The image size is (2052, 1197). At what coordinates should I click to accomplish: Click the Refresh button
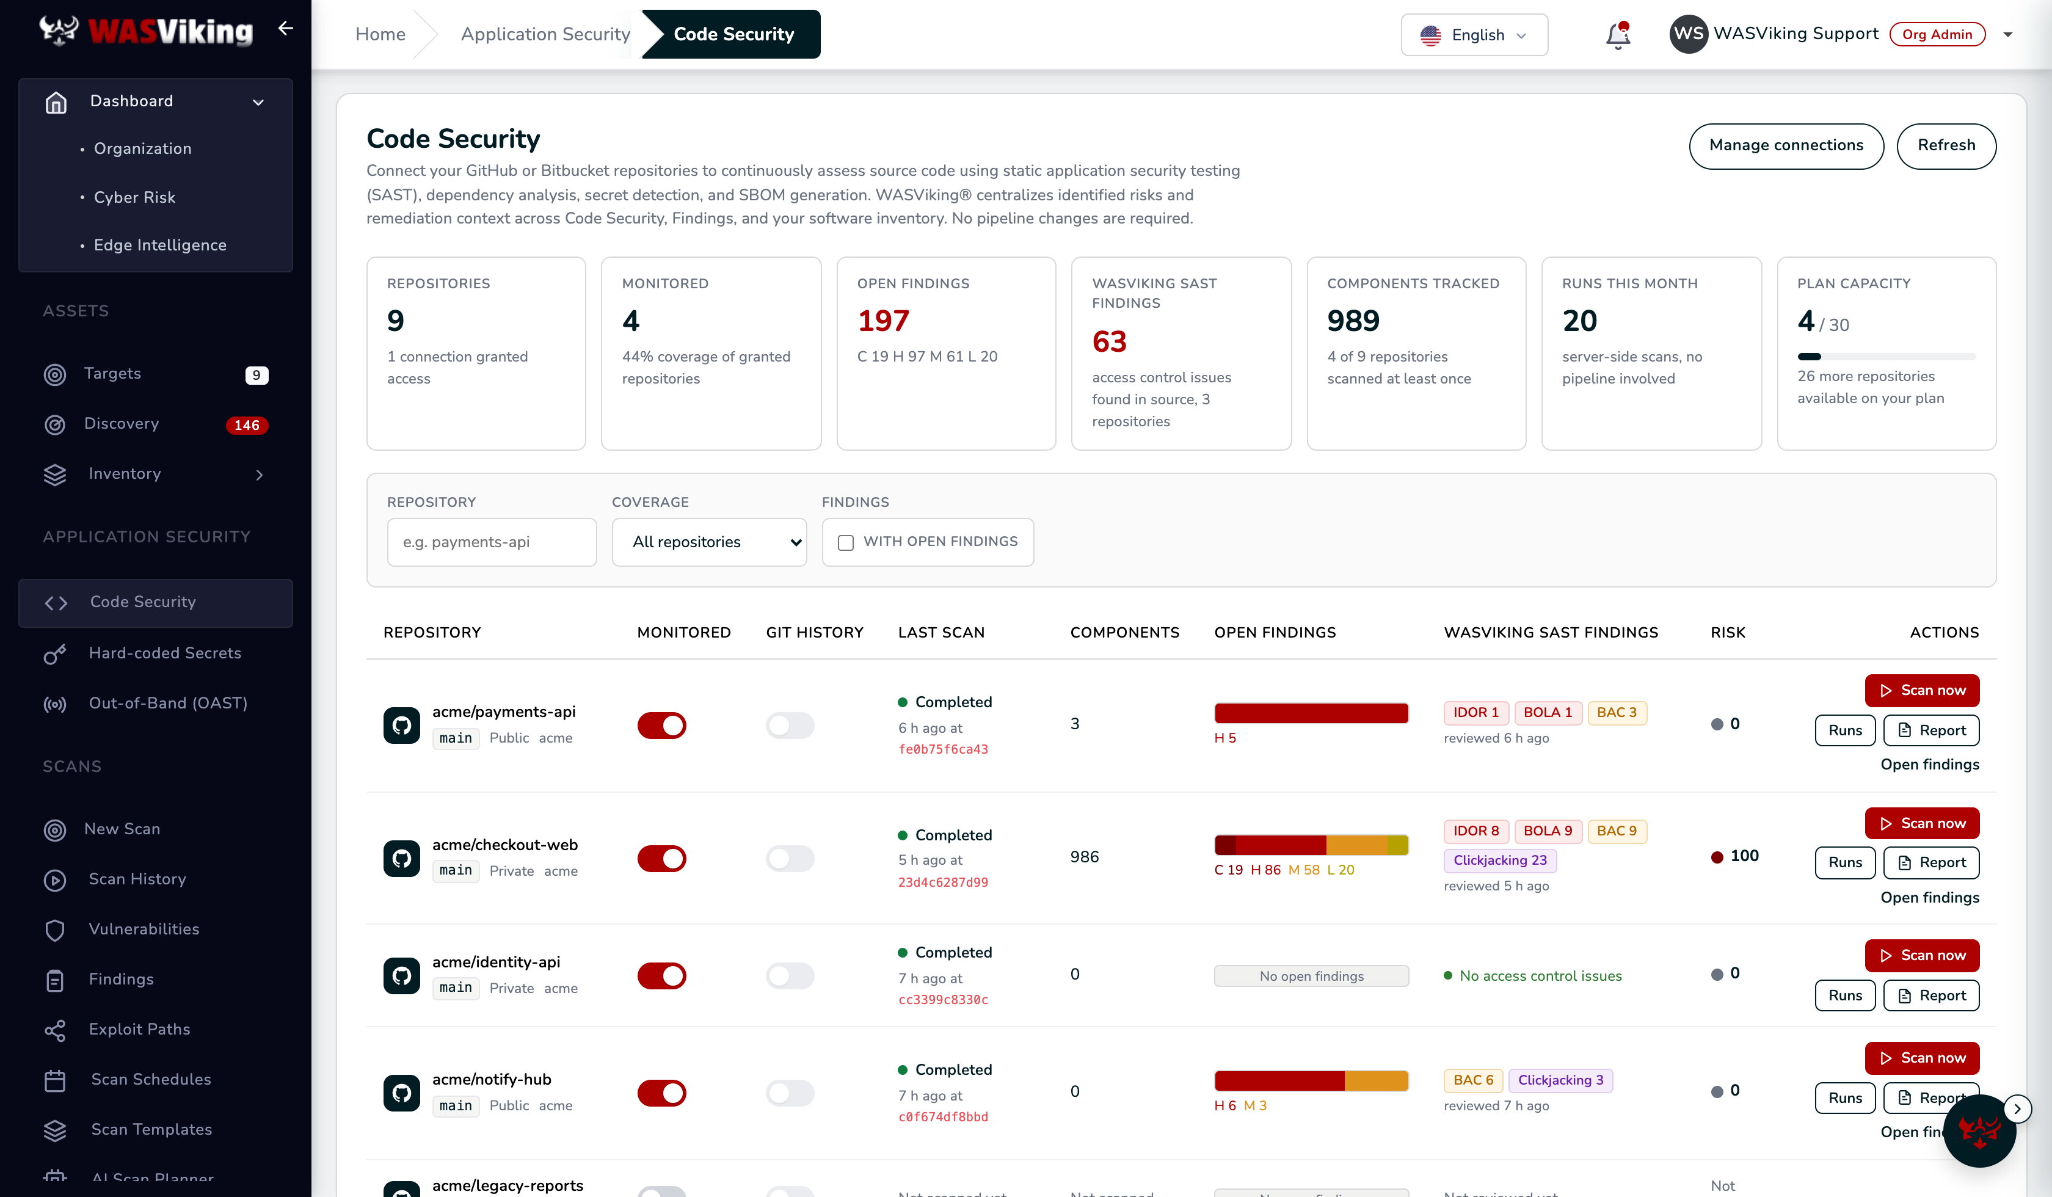tap(1946, 146)
